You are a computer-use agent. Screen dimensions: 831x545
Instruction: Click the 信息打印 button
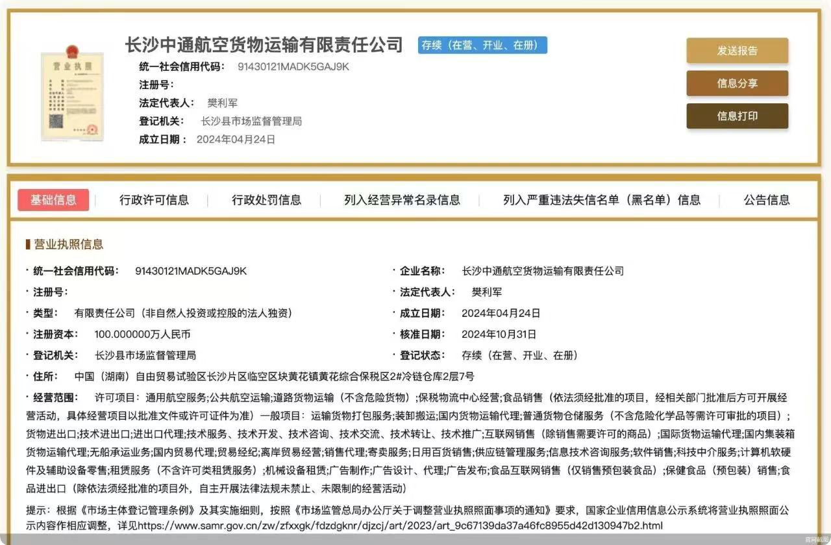[x=737, y=116]
